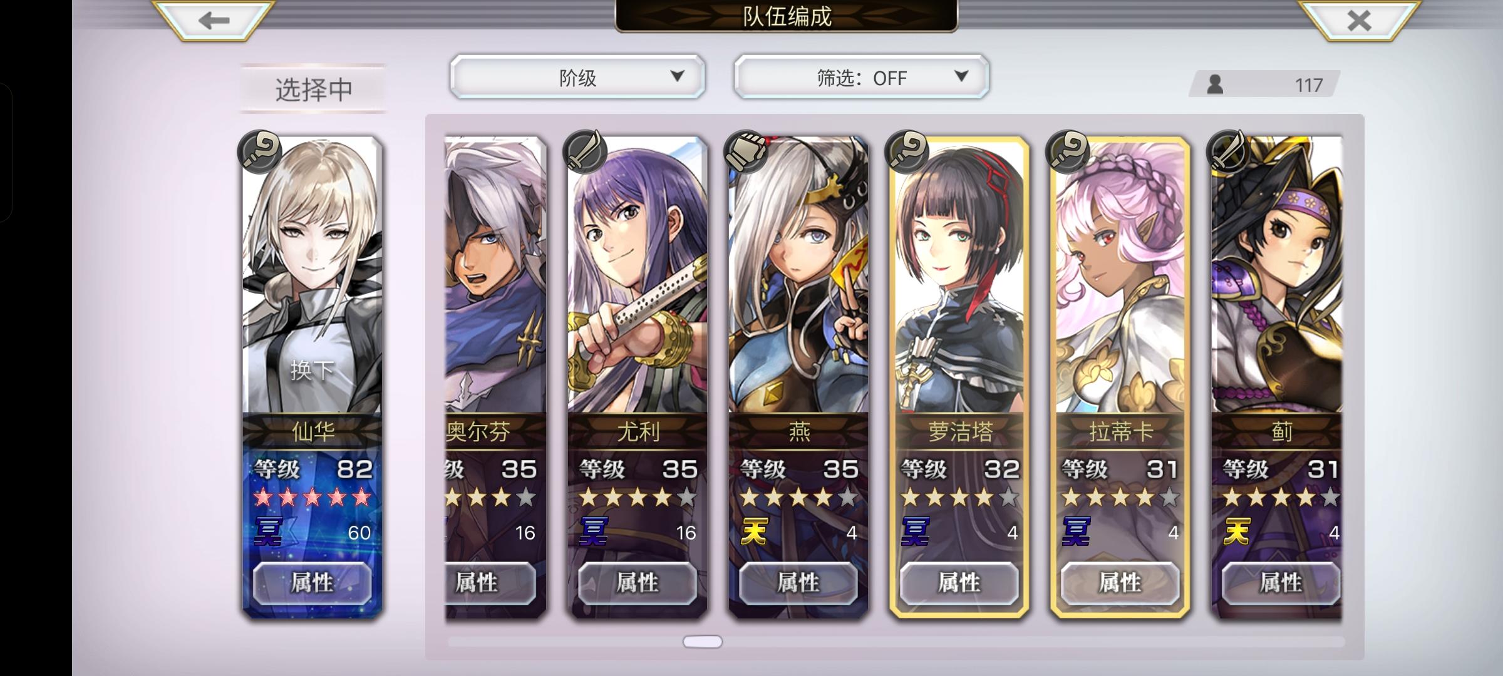This screenshot has width=1503, height=676.
Task: Tap the sword class icon on 尤利's card
Action: click(x=584, y=151)
